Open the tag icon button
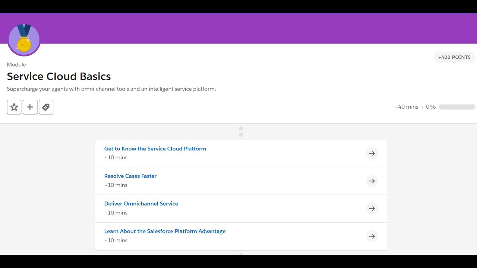Screen dimensions: 477x268 (x=46, y=107)
